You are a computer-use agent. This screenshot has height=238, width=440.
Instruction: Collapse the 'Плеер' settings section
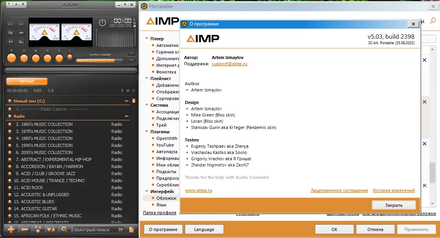(147, 38)
